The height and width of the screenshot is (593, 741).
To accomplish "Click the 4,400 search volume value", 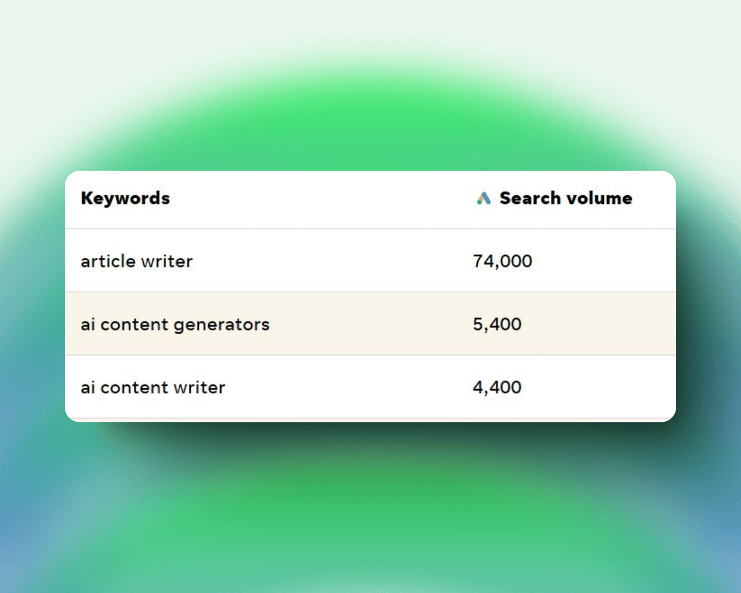I will (x=497, y=387).
